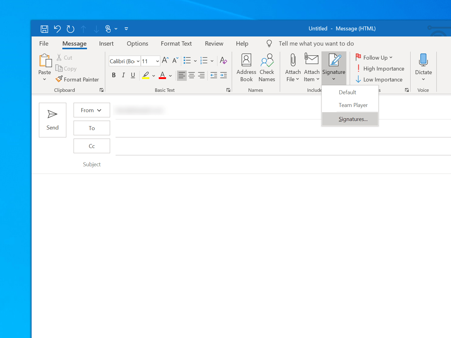Customize Quick Access Toolbar arrow
The height and width of the screenshot is (338, 451).
(x=126, y=29)
